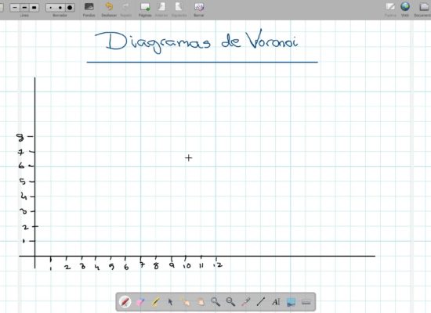
Task: Switch to Web mode
Action: pos(405,9)
